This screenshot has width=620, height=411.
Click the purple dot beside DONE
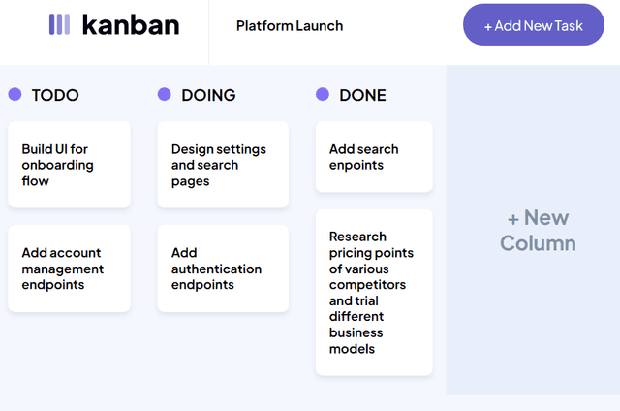pyautogui.click(x=323, y=94)
